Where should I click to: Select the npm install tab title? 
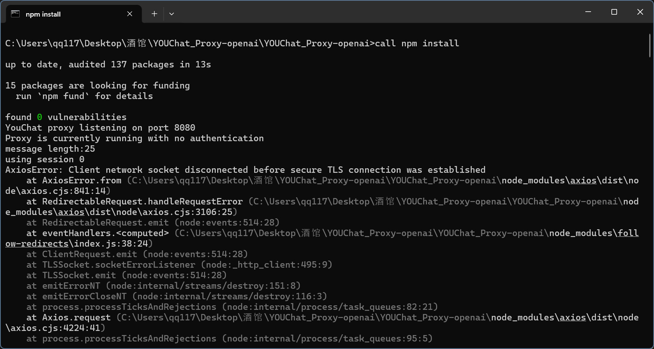(43, 14)
